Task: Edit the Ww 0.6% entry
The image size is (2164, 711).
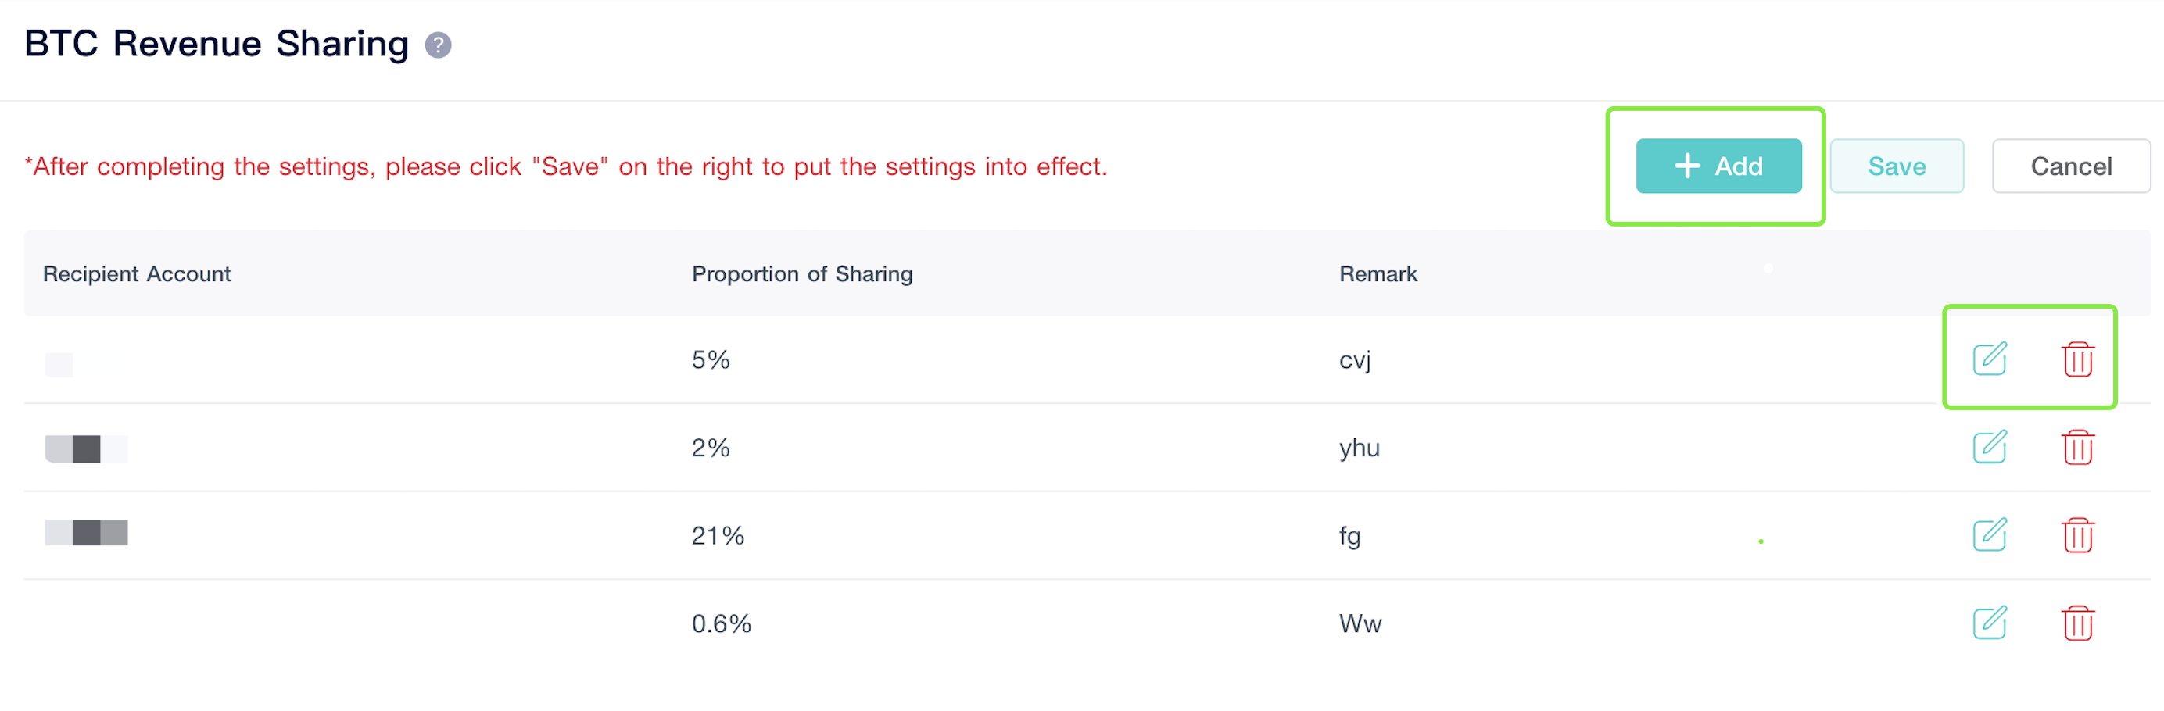Action: click(1989, 623)
